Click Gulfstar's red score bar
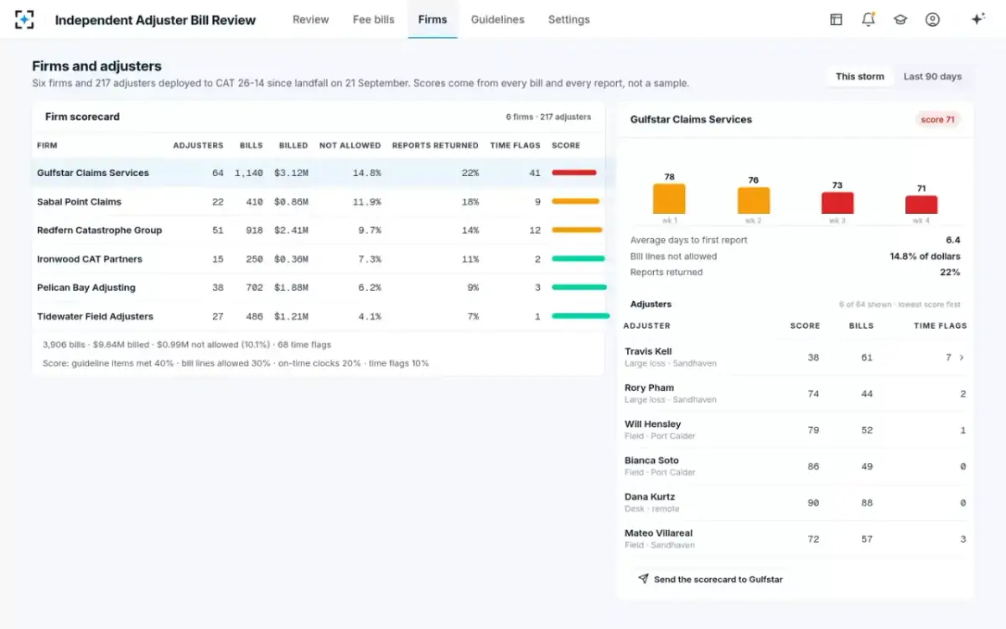Viewport: 1006px width, 629px height. pyautogui.click(x=574, y=173)
